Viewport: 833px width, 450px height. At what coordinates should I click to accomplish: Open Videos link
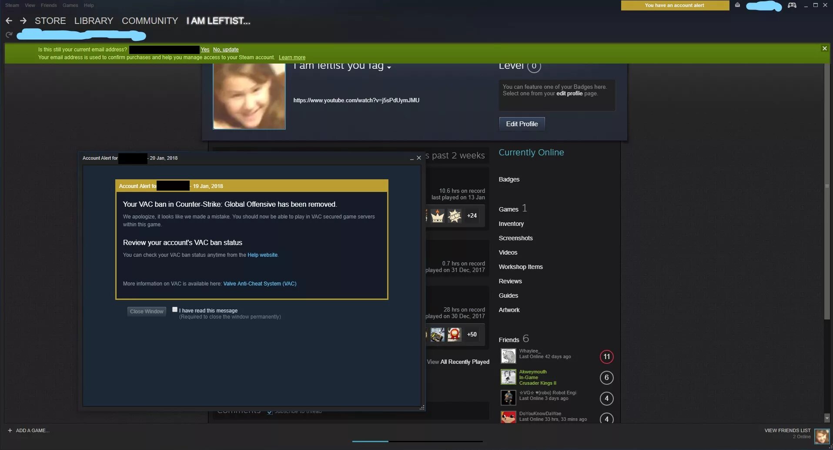(x=508, y=252)
